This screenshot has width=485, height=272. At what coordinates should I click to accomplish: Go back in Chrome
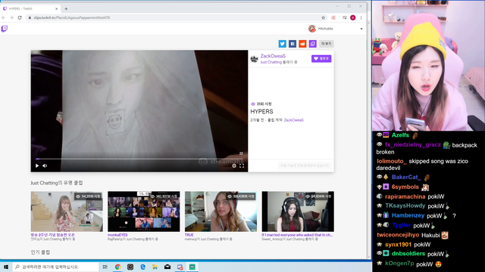[4, 17]
